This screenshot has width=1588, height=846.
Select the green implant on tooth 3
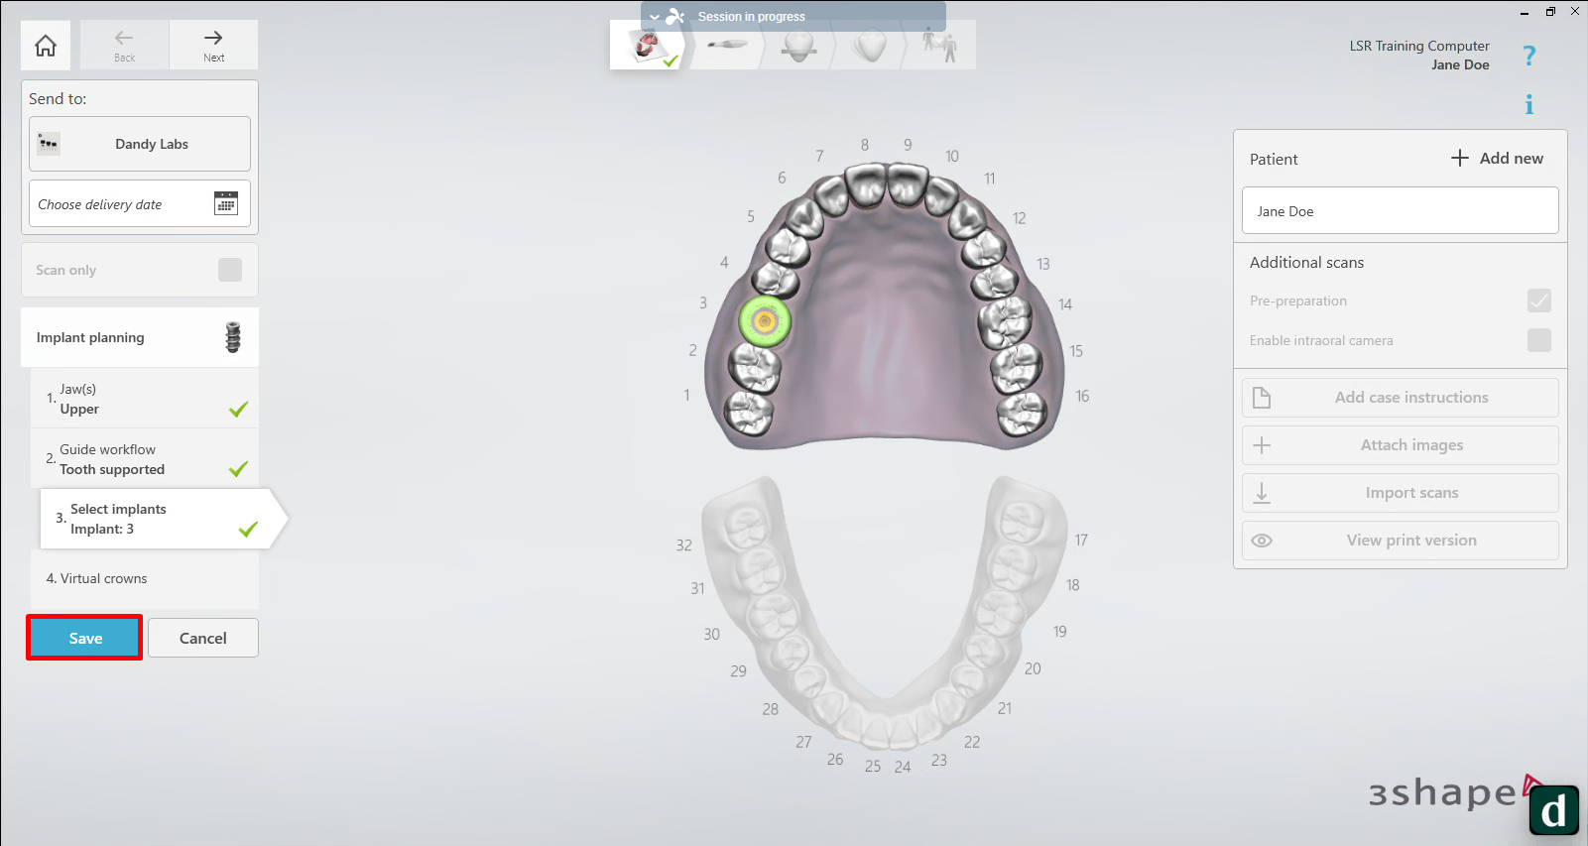click(764, 320)
